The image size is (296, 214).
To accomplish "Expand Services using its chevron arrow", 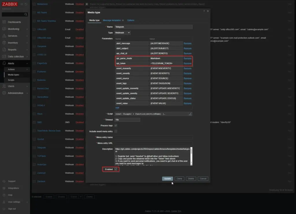I will tap(27, 36).
